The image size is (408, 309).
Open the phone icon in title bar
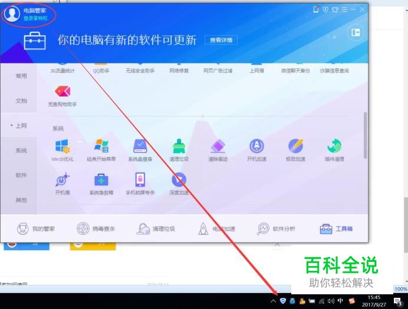315,9
